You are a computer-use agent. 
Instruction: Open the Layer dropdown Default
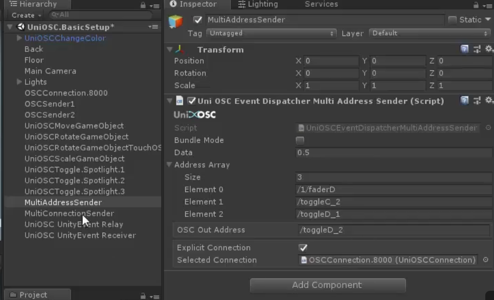[430, 33]
